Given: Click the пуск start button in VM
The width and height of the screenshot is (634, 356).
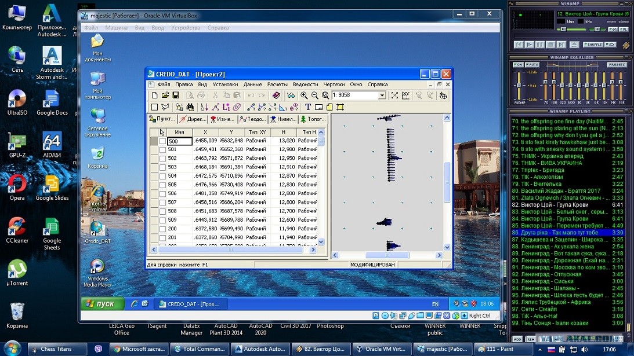Looking at the screenshot, I should [x=103, y=304].
